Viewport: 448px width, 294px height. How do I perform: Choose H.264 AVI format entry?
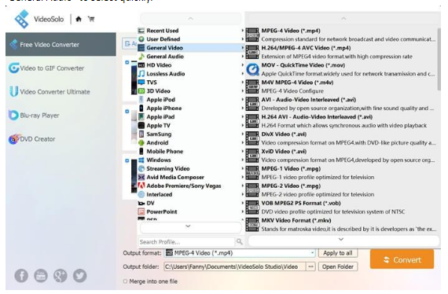341,121
